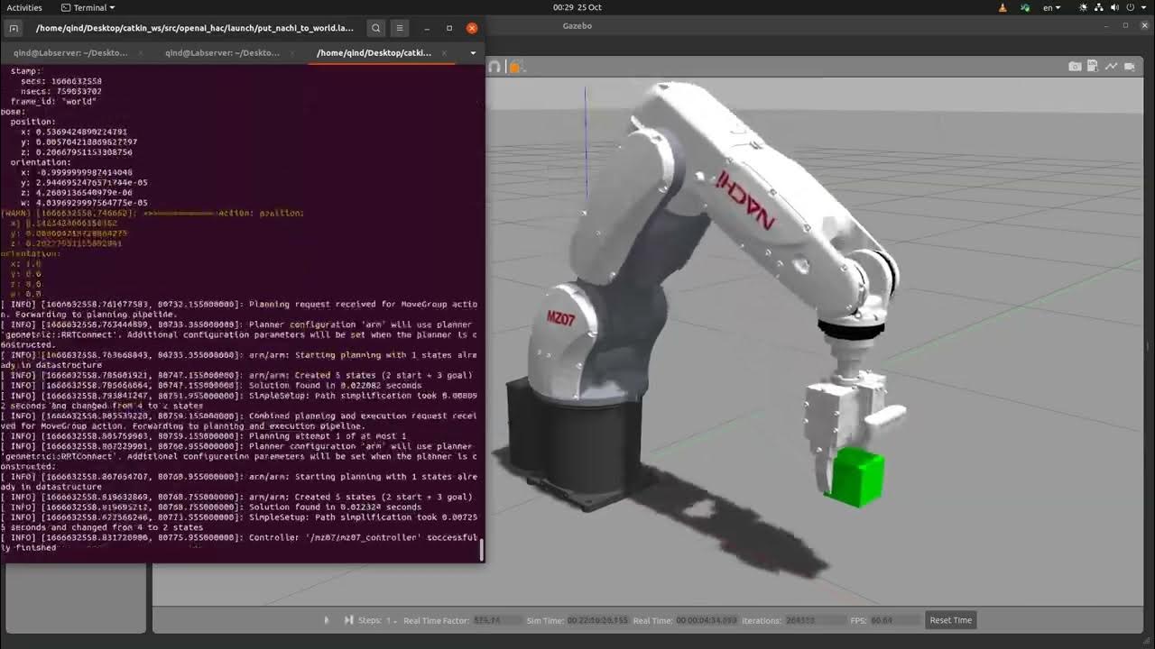Click the Gazebo play/pause simulation control
The height and width of the screenshot is (649, 1155).
(327, 620)
